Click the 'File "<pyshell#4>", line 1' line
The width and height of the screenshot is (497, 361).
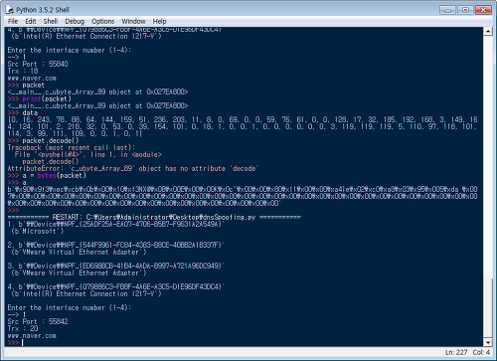pyautogui.click(x=87, y=154)
